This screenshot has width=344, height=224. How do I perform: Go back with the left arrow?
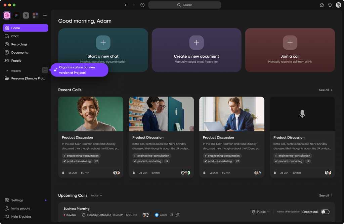pyautogui.click(x=126, y=5)
